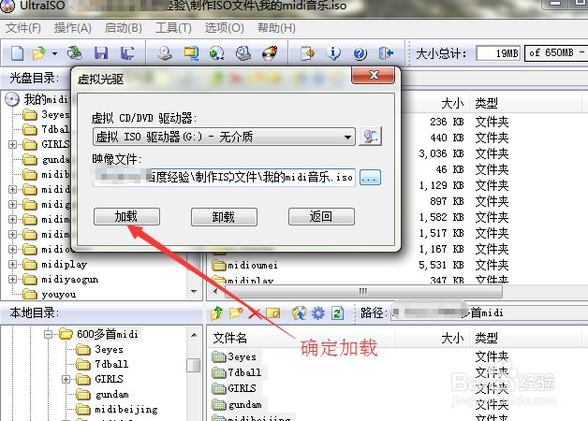Select the disc root 我的midi node

click(x=47, y=99)
